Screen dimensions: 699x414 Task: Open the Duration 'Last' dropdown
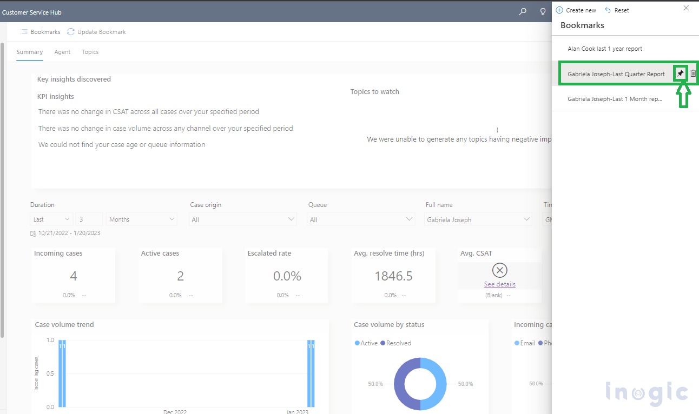click(x=51, y=219)
